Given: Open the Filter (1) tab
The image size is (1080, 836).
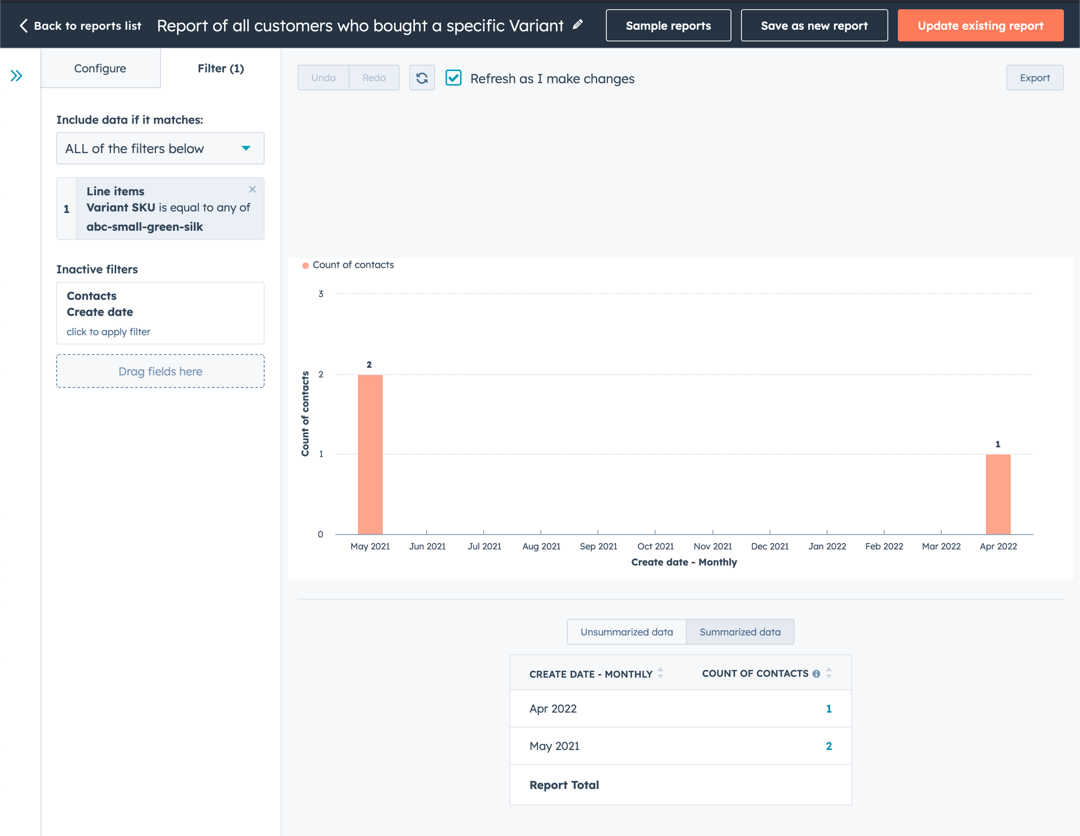Looking at the screenshot, I should point(220,68).
